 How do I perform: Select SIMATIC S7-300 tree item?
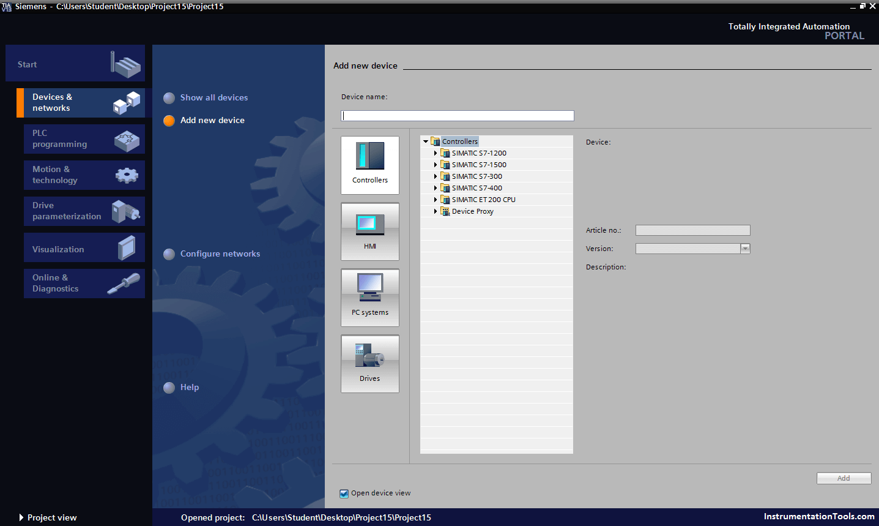click(477, 176)
